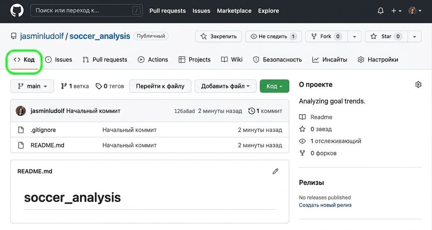
Task: Open the Readme link in sidebar
Action: point(316,117)
